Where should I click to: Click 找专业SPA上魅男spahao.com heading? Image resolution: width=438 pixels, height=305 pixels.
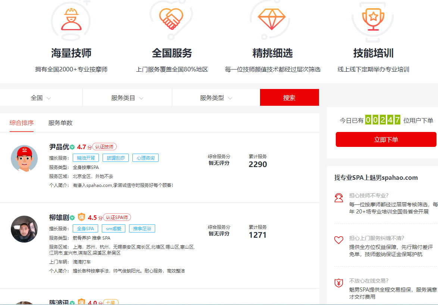pos(376,178)
